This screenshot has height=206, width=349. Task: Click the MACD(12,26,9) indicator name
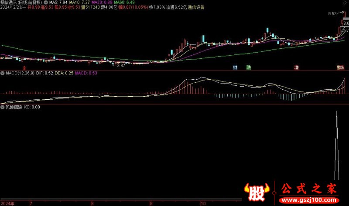click(x=20, y=73)
